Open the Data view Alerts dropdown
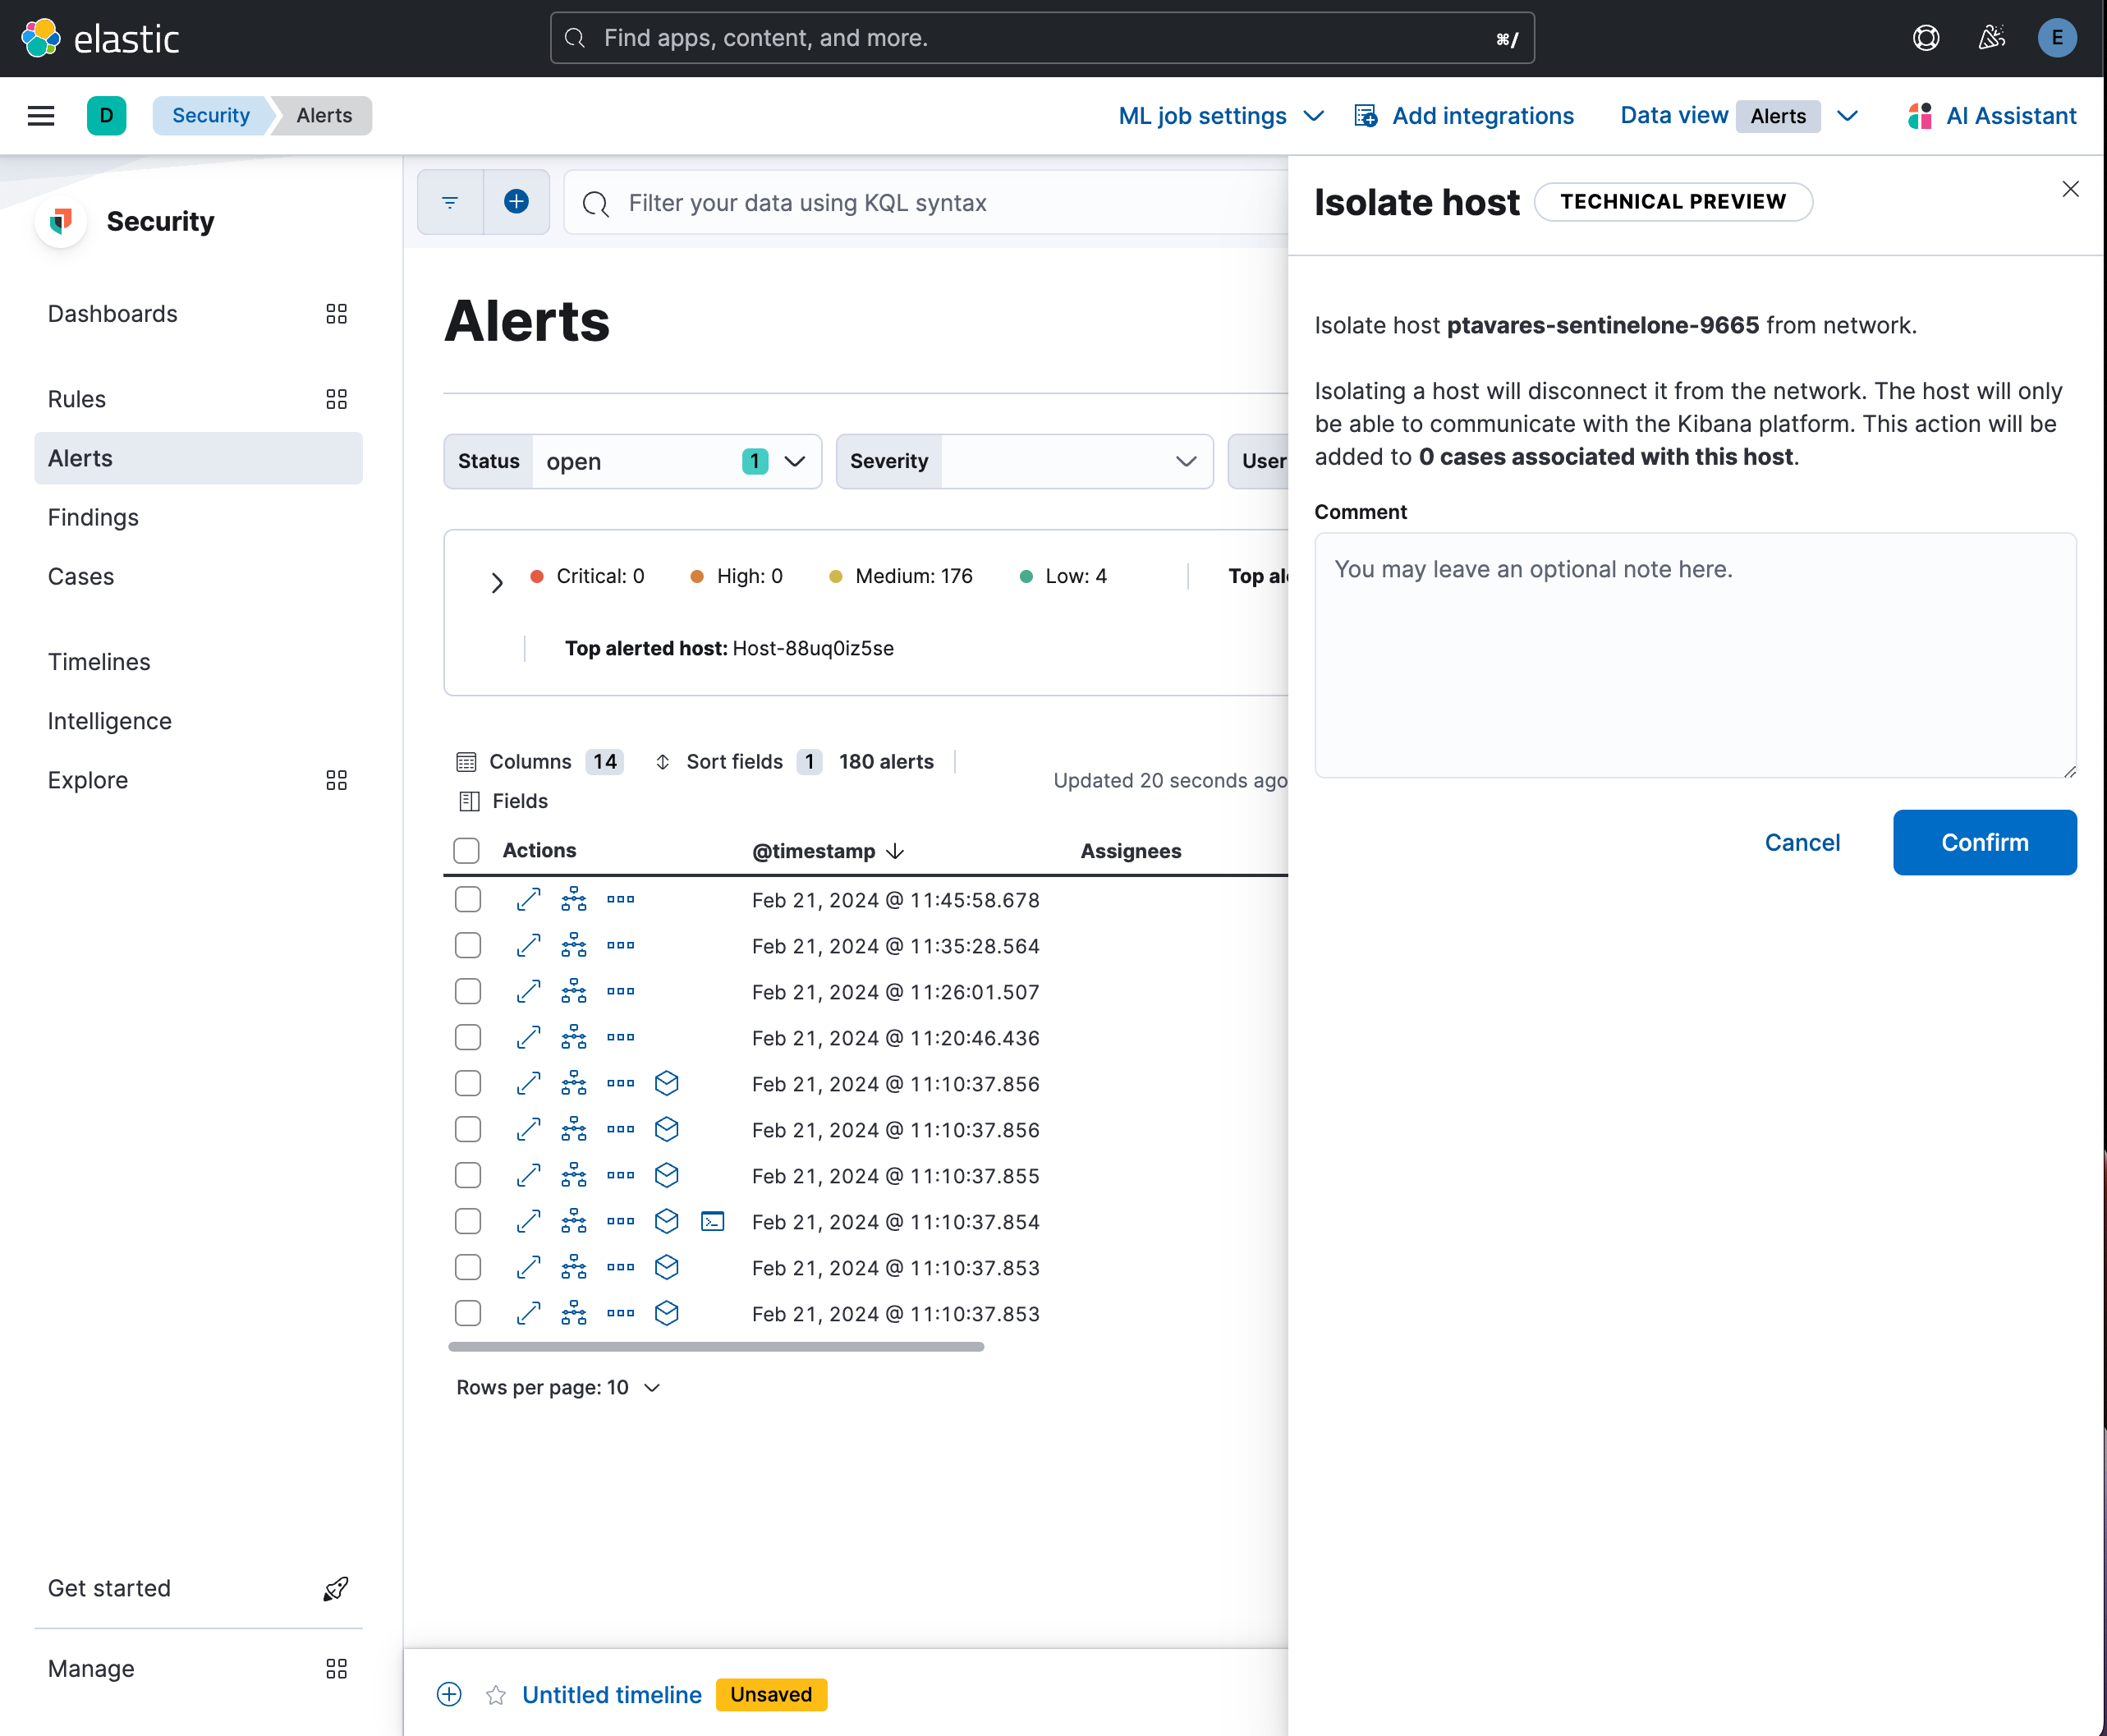 (1739, 116)
